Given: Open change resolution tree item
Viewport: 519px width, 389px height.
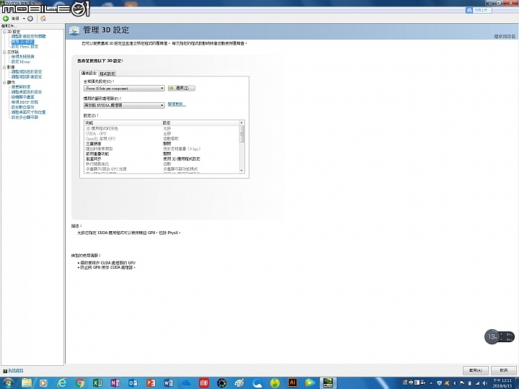Looking at the screenshot, I should (20, 86).
